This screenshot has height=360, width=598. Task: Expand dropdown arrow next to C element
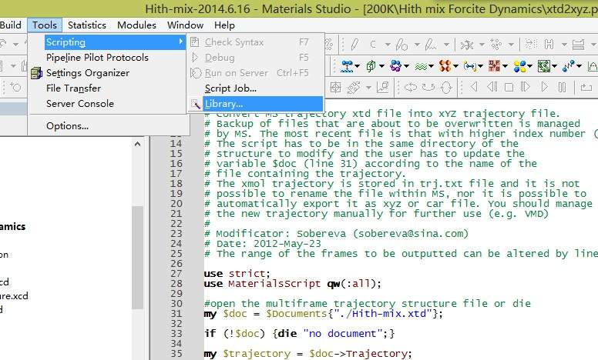point(388,45)
